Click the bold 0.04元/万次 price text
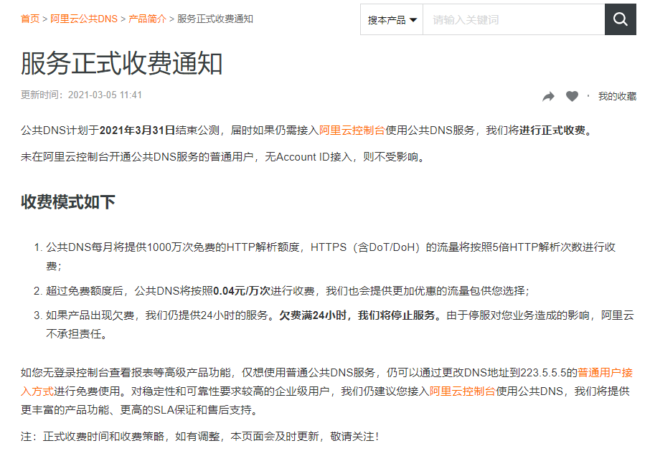The image size is (650, 461). point(242,291)
